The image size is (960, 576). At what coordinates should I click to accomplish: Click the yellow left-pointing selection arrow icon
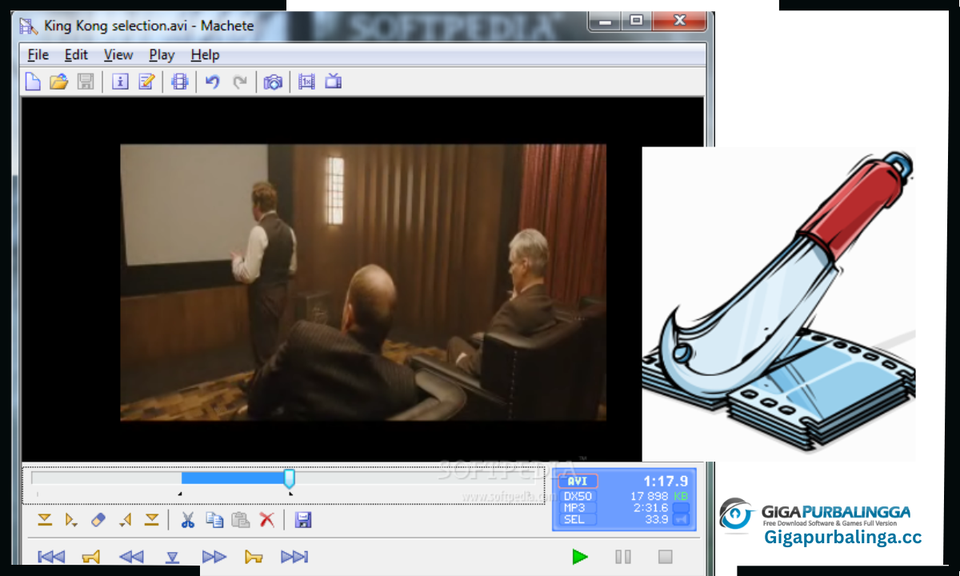[125, 520]
